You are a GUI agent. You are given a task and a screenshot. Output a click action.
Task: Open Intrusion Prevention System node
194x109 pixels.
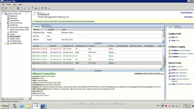click(19, 27)
